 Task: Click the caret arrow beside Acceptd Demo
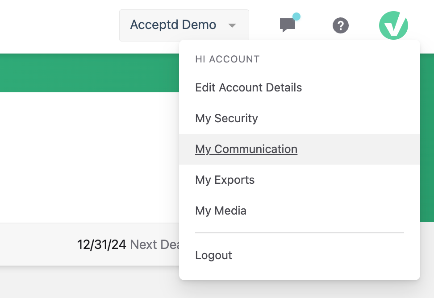click(x=232, y=25)
